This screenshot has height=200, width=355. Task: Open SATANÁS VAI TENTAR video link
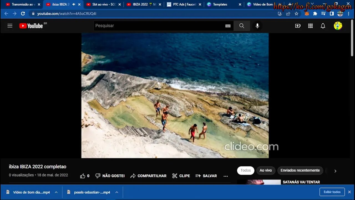301,182
